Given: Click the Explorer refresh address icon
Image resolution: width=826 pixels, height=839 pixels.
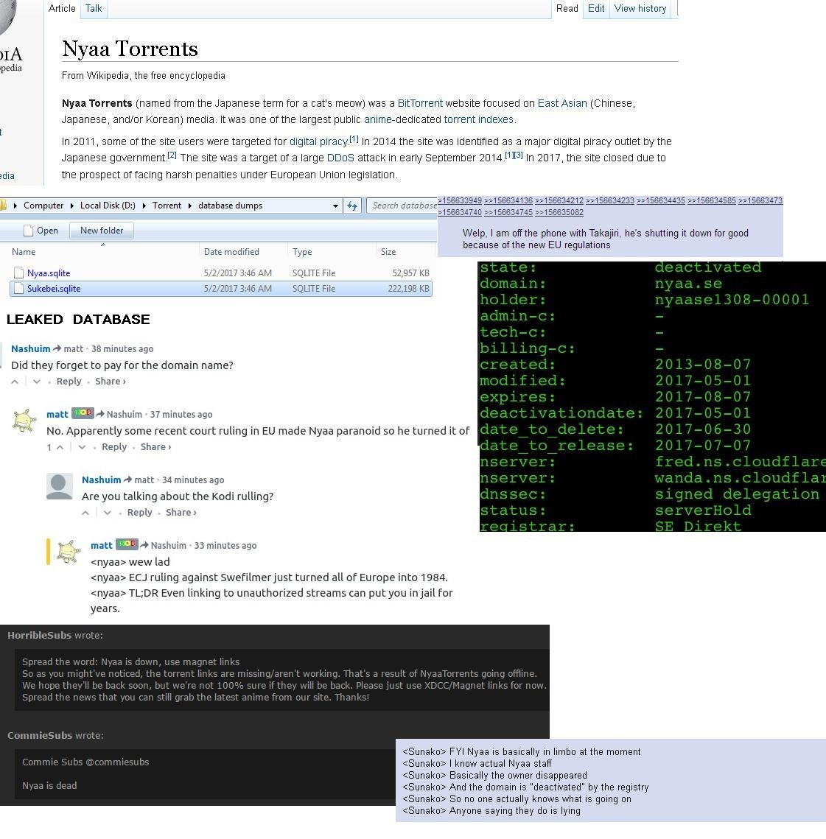Looking at the screenshot, I should click(351, 206).
